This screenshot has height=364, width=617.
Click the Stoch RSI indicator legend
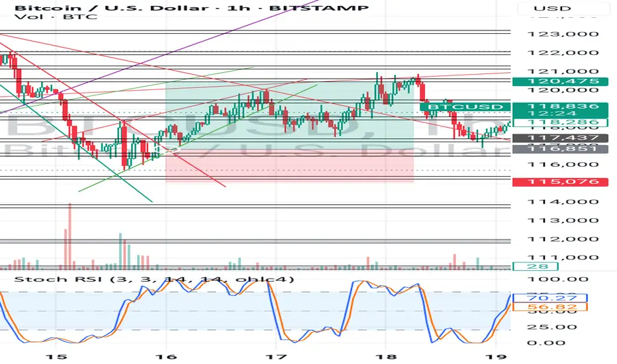point(154,280)
